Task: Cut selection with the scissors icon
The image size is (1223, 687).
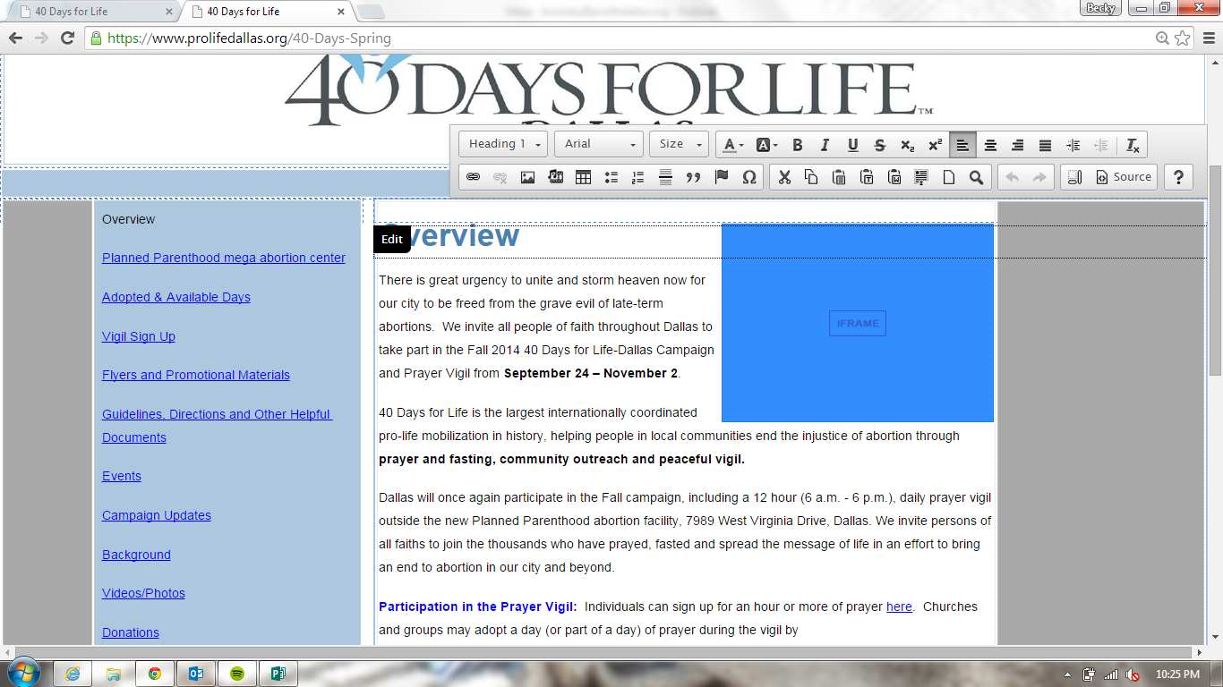Action: click(x=784, y=177)
